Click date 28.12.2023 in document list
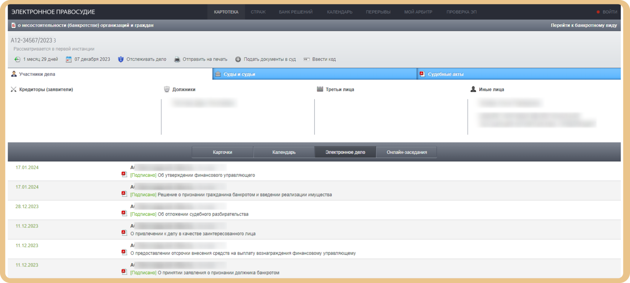 click(27, 207)
